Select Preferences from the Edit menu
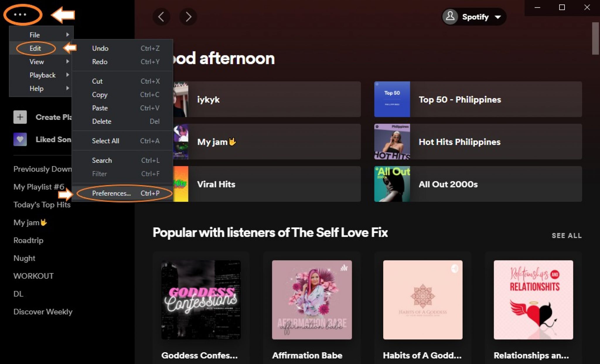 click(112, 193)
